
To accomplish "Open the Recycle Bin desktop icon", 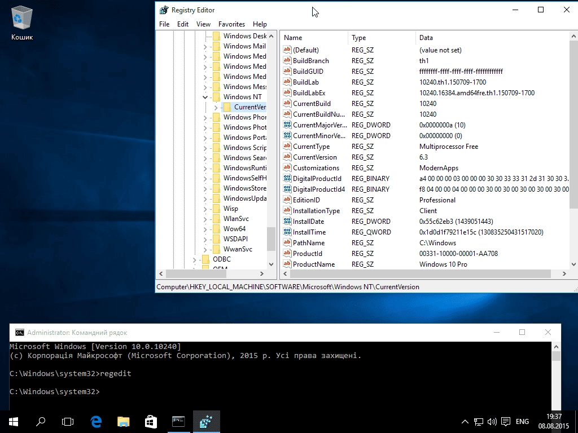I will (22, 22).
